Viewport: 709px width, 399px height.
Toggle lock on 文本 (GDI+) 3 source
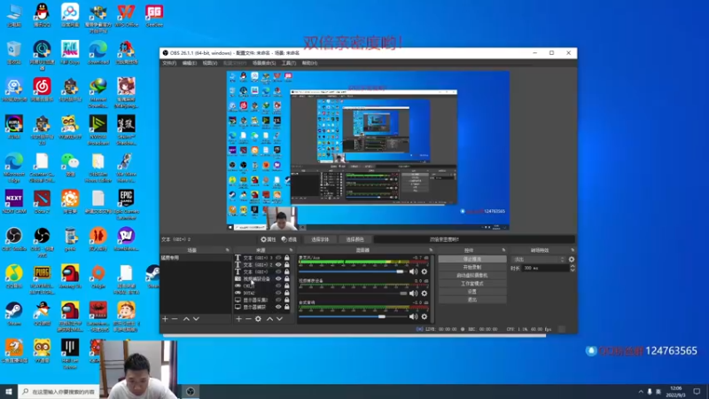click(x=286, y=258)
